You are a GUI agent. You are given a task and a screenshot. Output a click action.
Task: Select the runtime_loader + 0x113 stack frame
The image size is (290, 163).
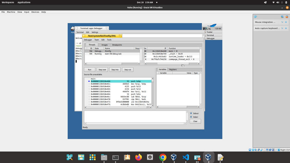pyautogui.click(x=172, y=57)
